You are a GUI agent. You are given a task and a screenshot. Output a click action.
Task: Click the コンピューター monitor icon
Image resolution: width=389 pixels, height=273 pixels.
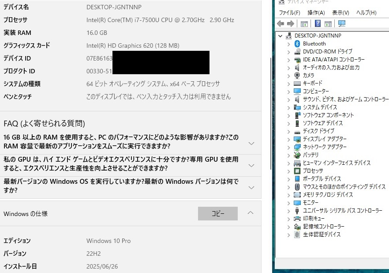pos(297,91)
